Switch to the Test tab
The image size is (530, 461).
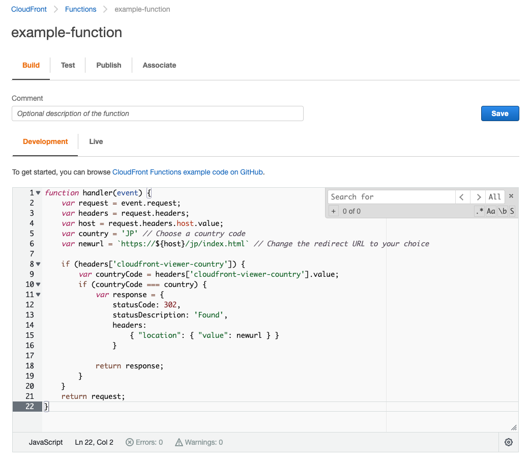tap(68, 65)
